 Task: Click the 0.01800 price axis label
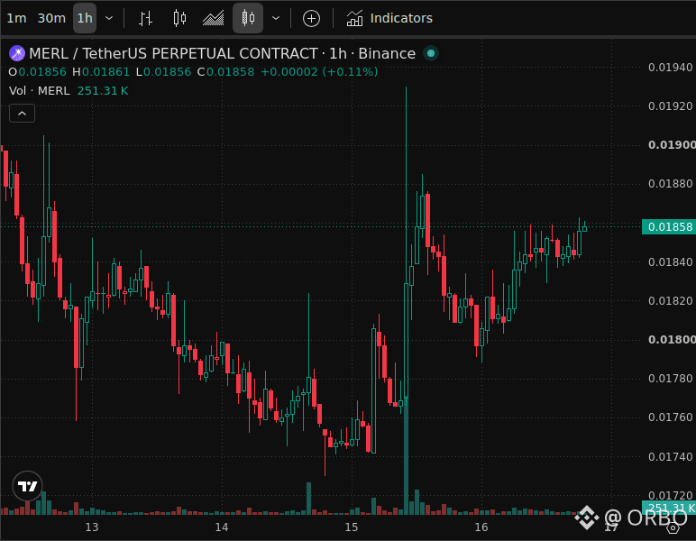pyautogui.click(x=672, y=340)
